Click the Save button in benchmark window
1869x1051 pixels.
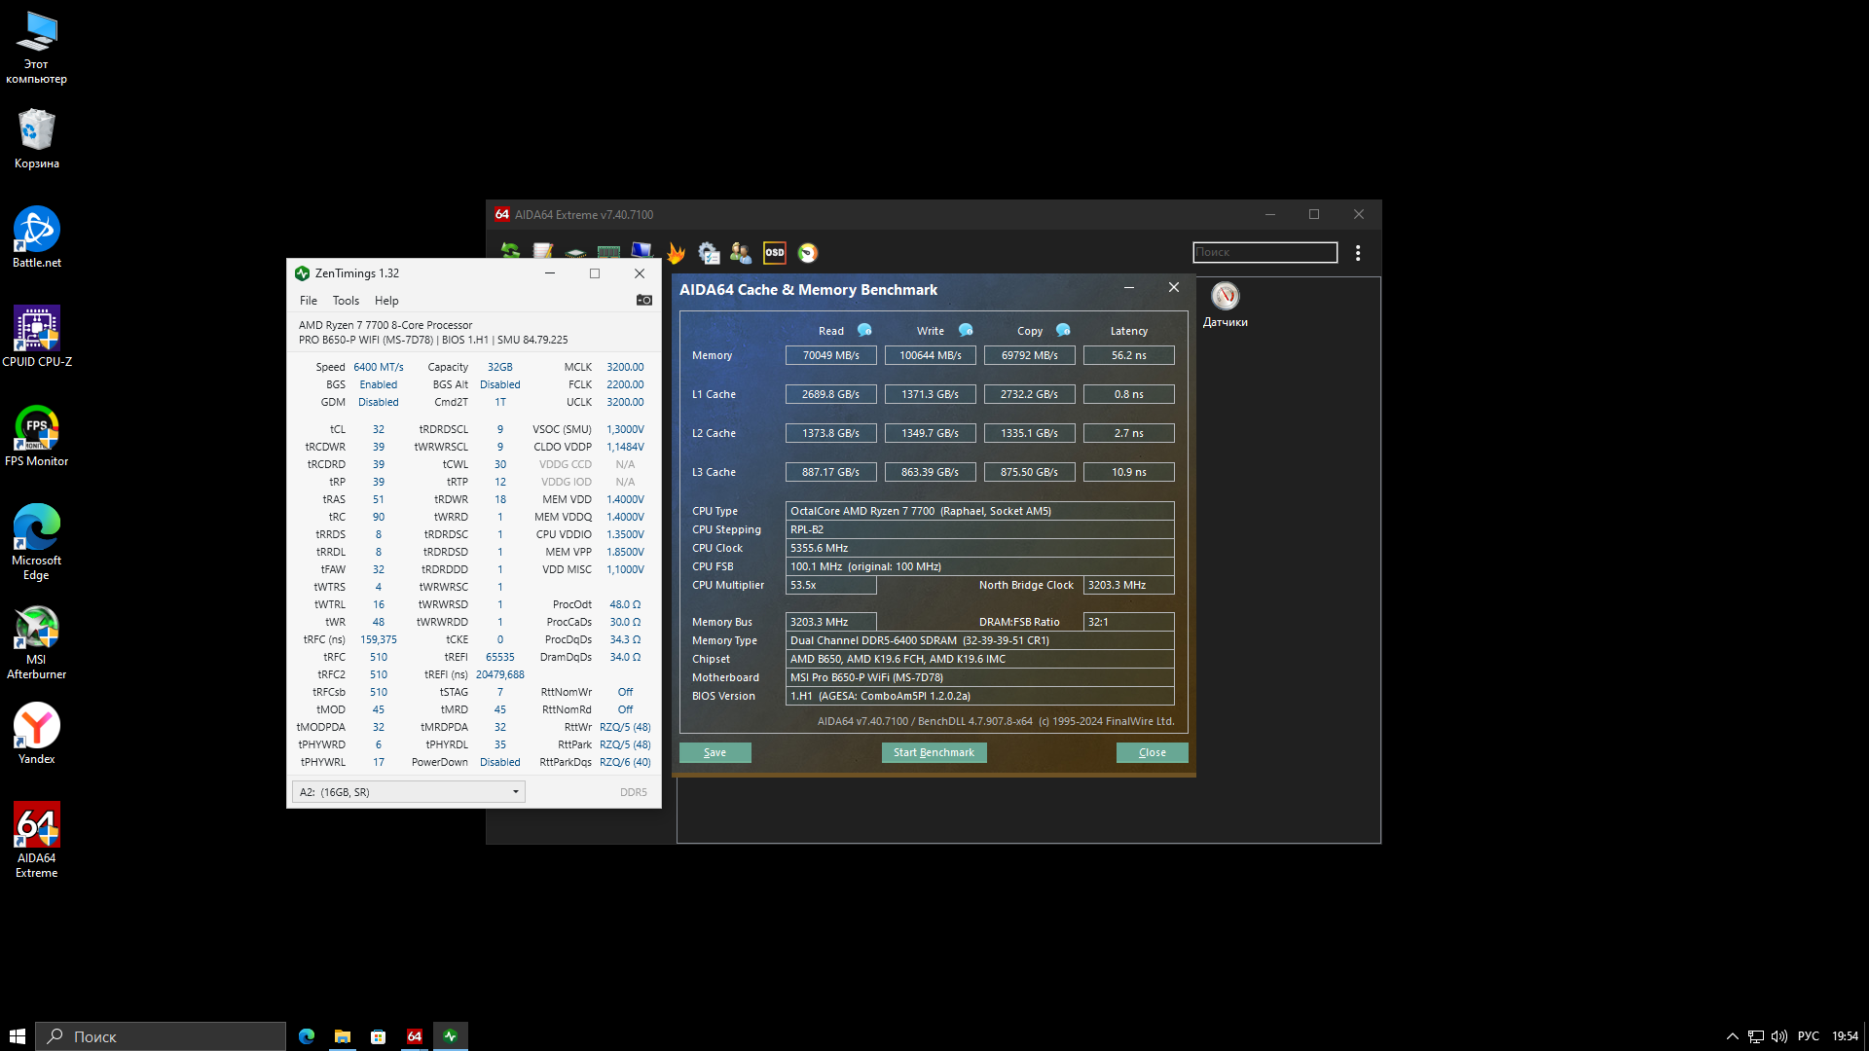click(715, 752)
